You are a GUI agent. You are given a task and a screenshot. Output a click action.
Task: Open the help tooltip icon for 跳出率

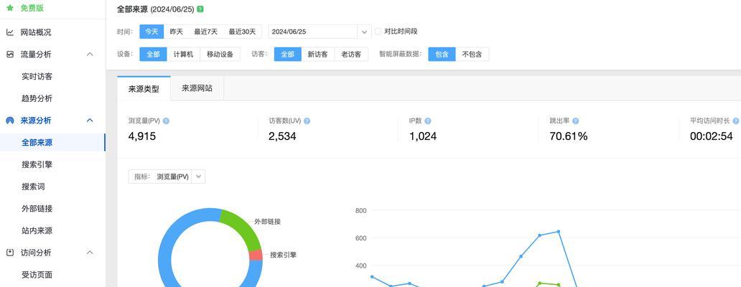pyautogui.click(x=575, y=121)
